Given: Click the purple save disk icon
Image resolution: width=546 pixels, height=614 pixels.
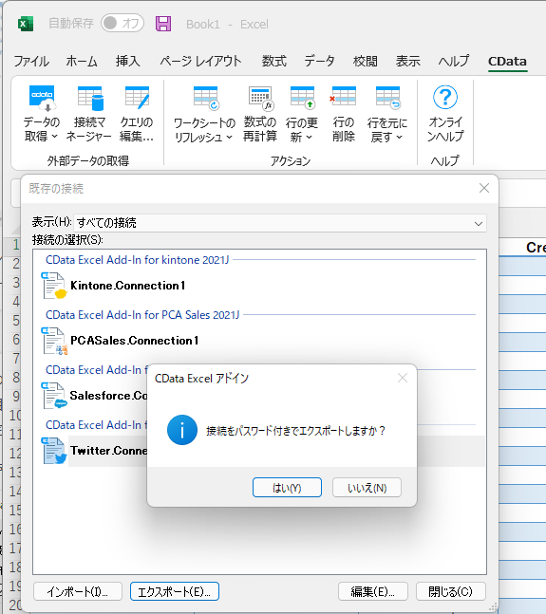Looking at the screenshot, I should click(163, 24).
